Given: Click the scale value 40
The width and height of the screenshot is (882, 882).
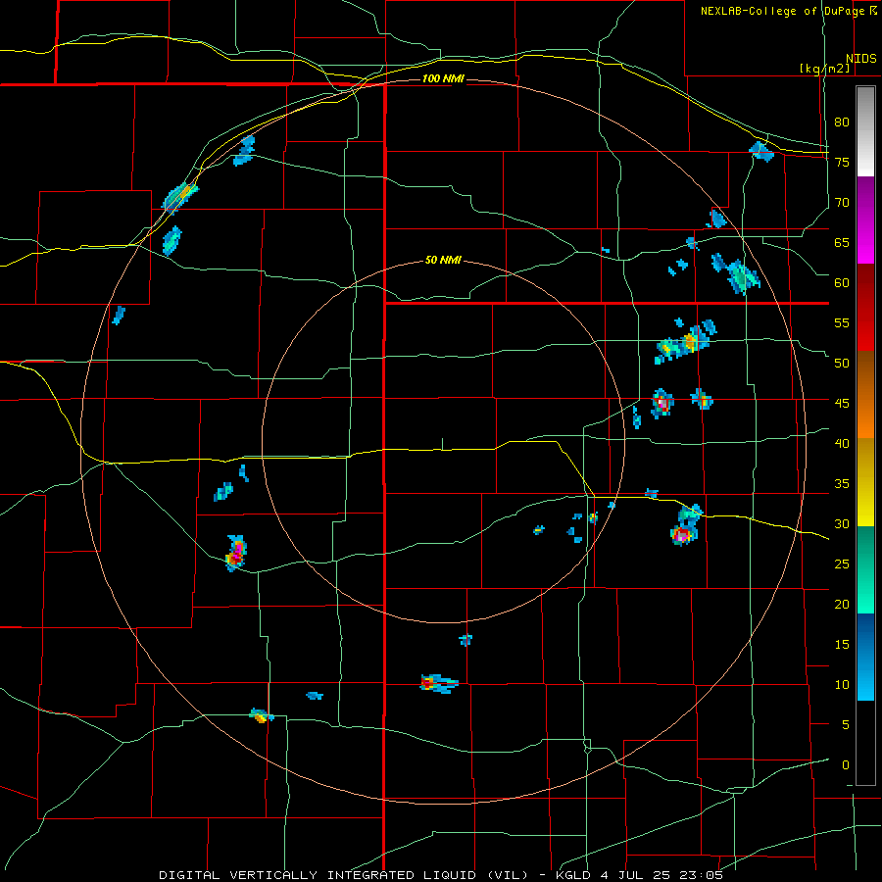Looking at the screenshot, I should 842,444.
